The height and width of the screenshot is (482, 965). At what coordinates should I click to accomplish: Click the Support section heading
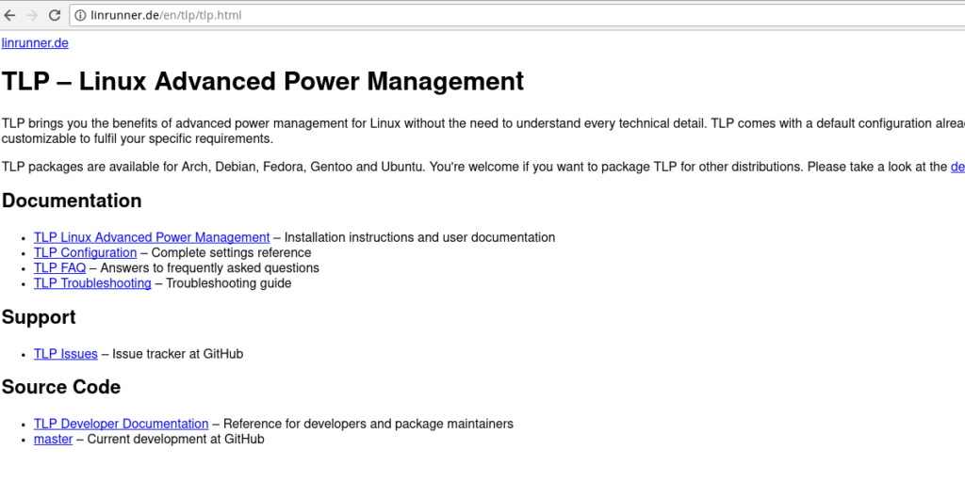click(39, 317)
